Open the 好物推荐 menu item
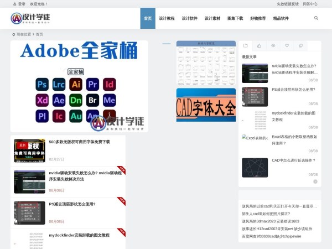 (x=258, y=18)
